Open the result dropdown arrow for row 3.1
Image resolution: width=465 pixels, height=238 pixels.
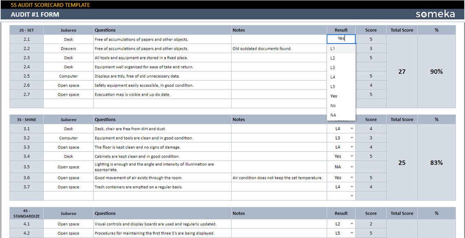point(352,129)
